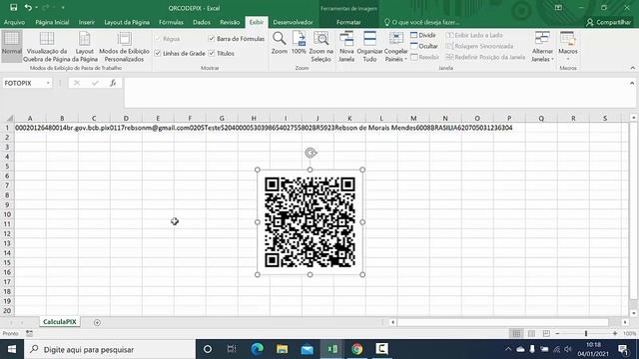Switch to the Fórmulas tab
This screenshot has width=639, height=359.
[x=171, y=22]
